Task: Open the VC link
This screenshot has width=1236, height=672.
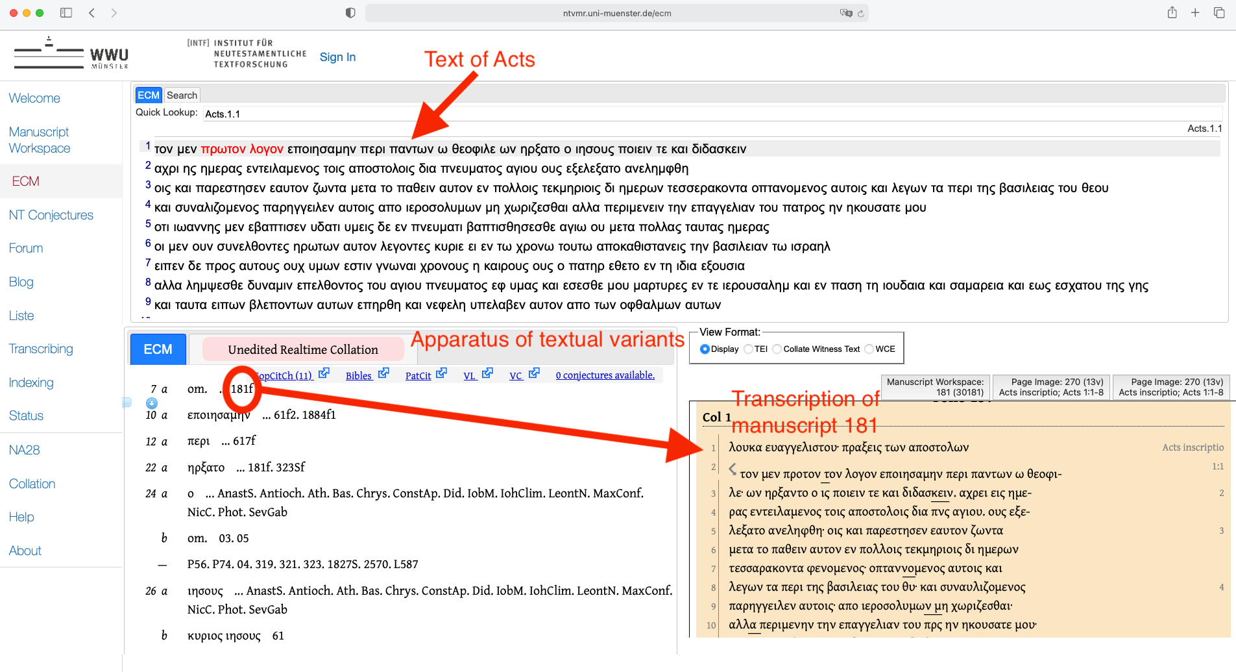Action: click(x=516, y=375)
